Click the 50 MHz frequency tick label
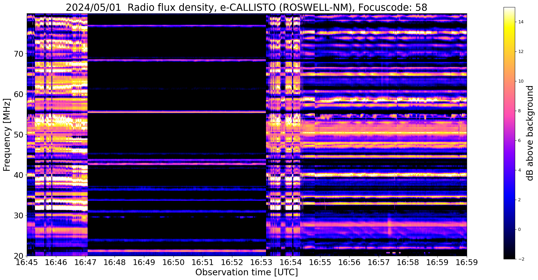The height and width of the screenshot is (280, 538). point(19,135)
